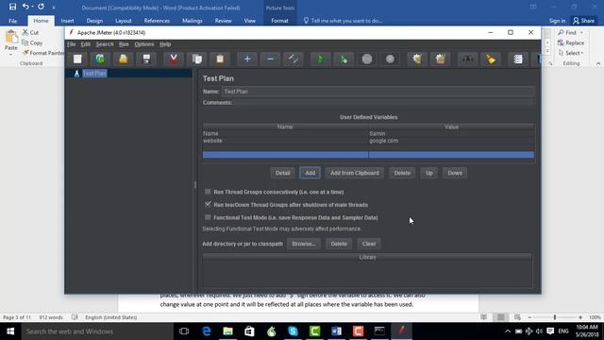The image size is (604, 340).
Task: Open JMeter Edit menu
Action: click(86, 44)
